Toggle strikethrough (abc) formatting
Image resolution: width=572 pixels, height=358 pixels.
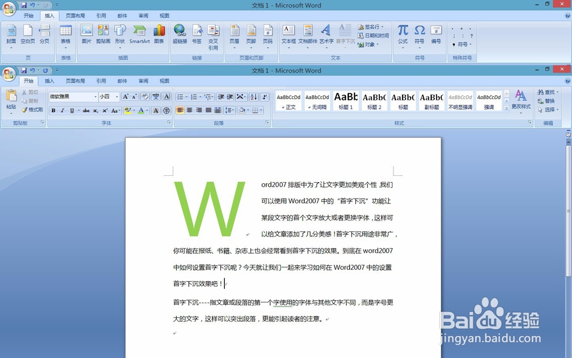86,111
